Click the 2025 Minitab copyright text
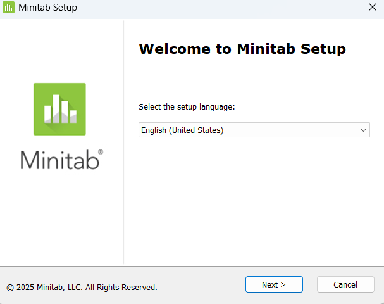 [82, 288]
